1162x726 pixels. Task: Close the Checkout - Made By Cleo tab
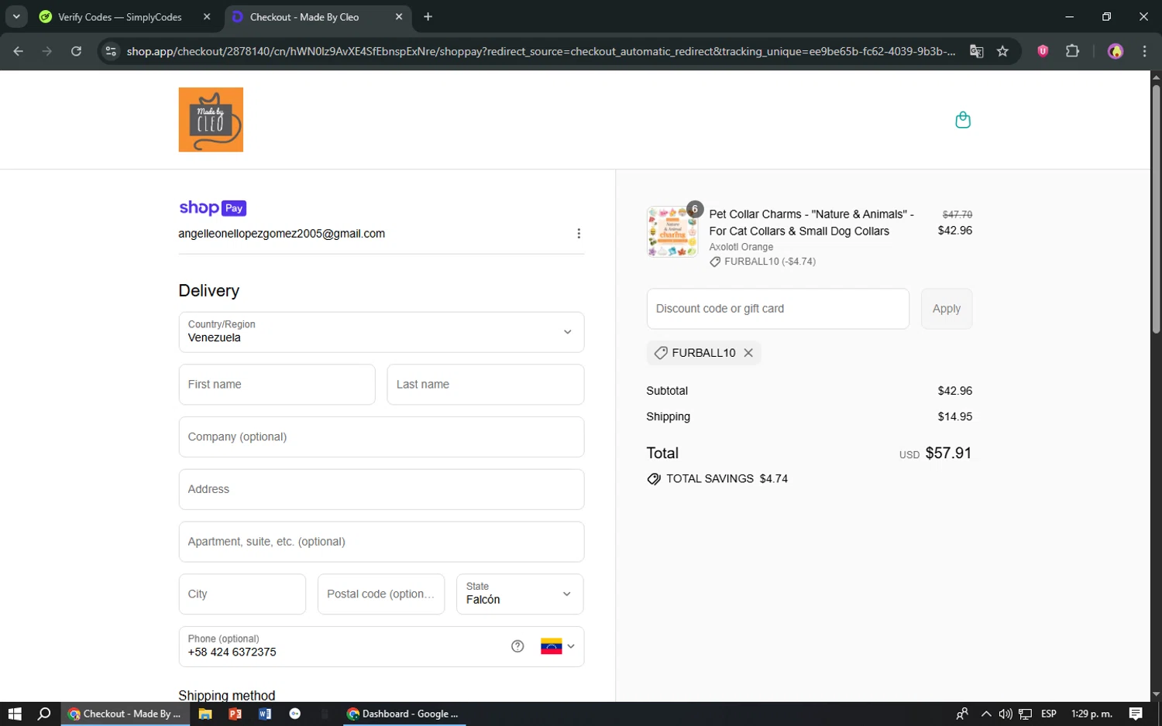pyautogui.click(x=399, y=17)
